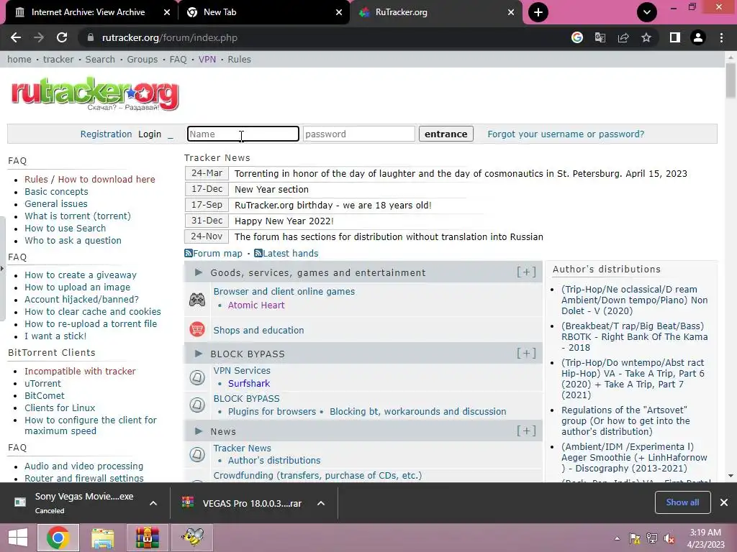This screenshot has width=737, height=552.
Task: Click the Google account icon in address bar
Action: coord(577,37)
